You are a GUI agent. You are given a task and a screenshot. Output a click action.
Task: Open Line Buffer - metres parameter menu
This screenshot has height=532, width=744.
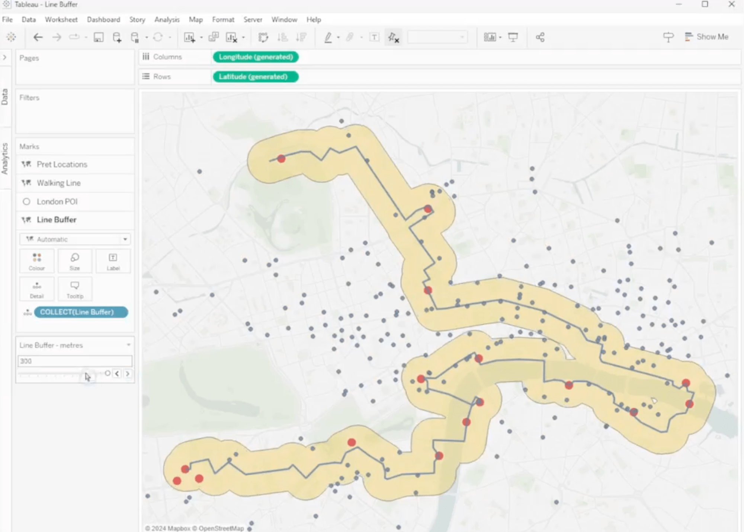point(128,345)
